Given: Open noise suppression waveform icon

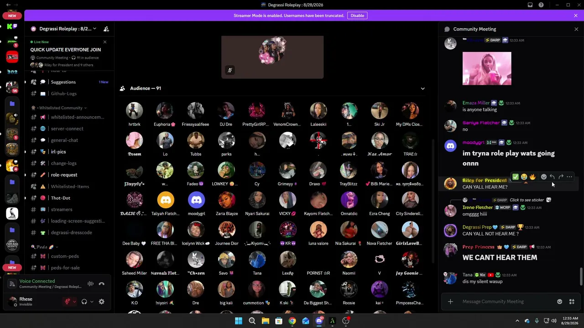Looking at the screenshot, I should click(x=90, y=284).
